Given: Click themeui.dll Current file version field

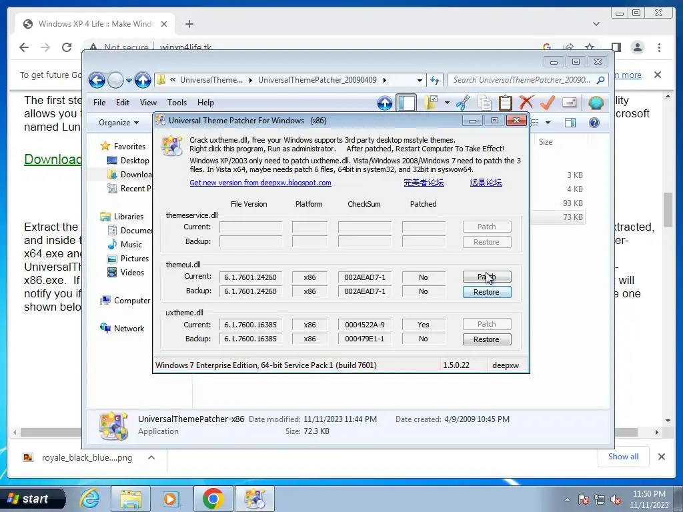Looking at the screenshot, I should (251, 277).
